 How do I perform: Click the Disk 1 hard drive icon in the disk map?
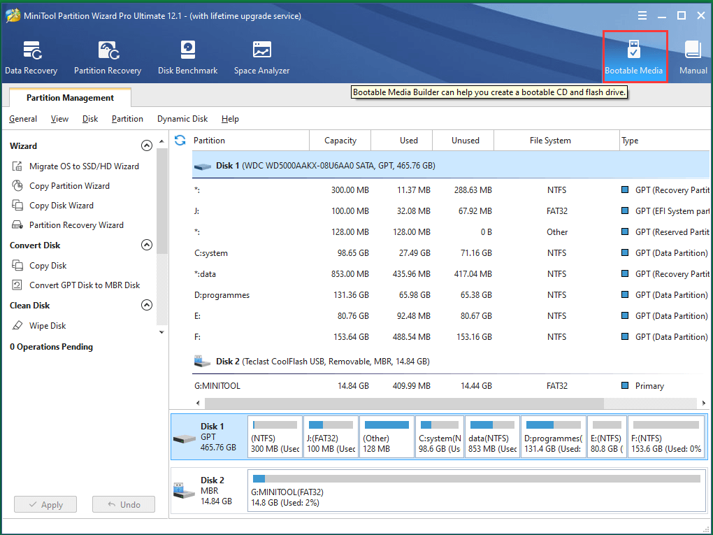point(184,438)
